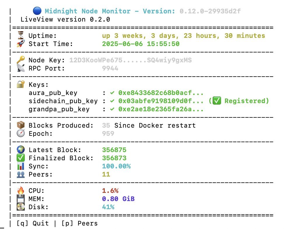The width and height of the screenshot is (287, 229).
Task: Click the hourglass icon beside Uptime
Action: (x=20, y=36)
